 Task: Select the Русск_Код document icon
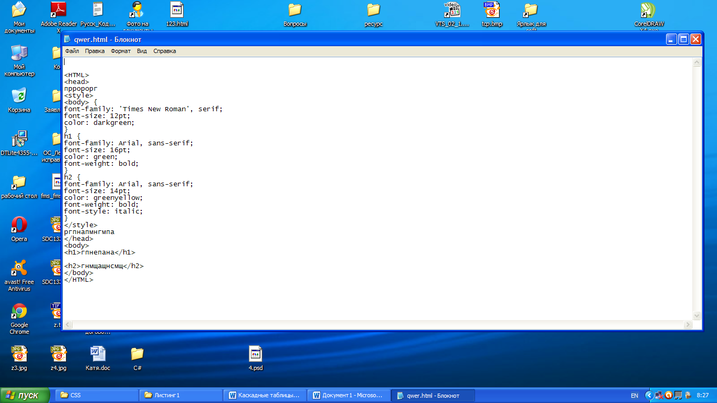click(x=98, y=15)
